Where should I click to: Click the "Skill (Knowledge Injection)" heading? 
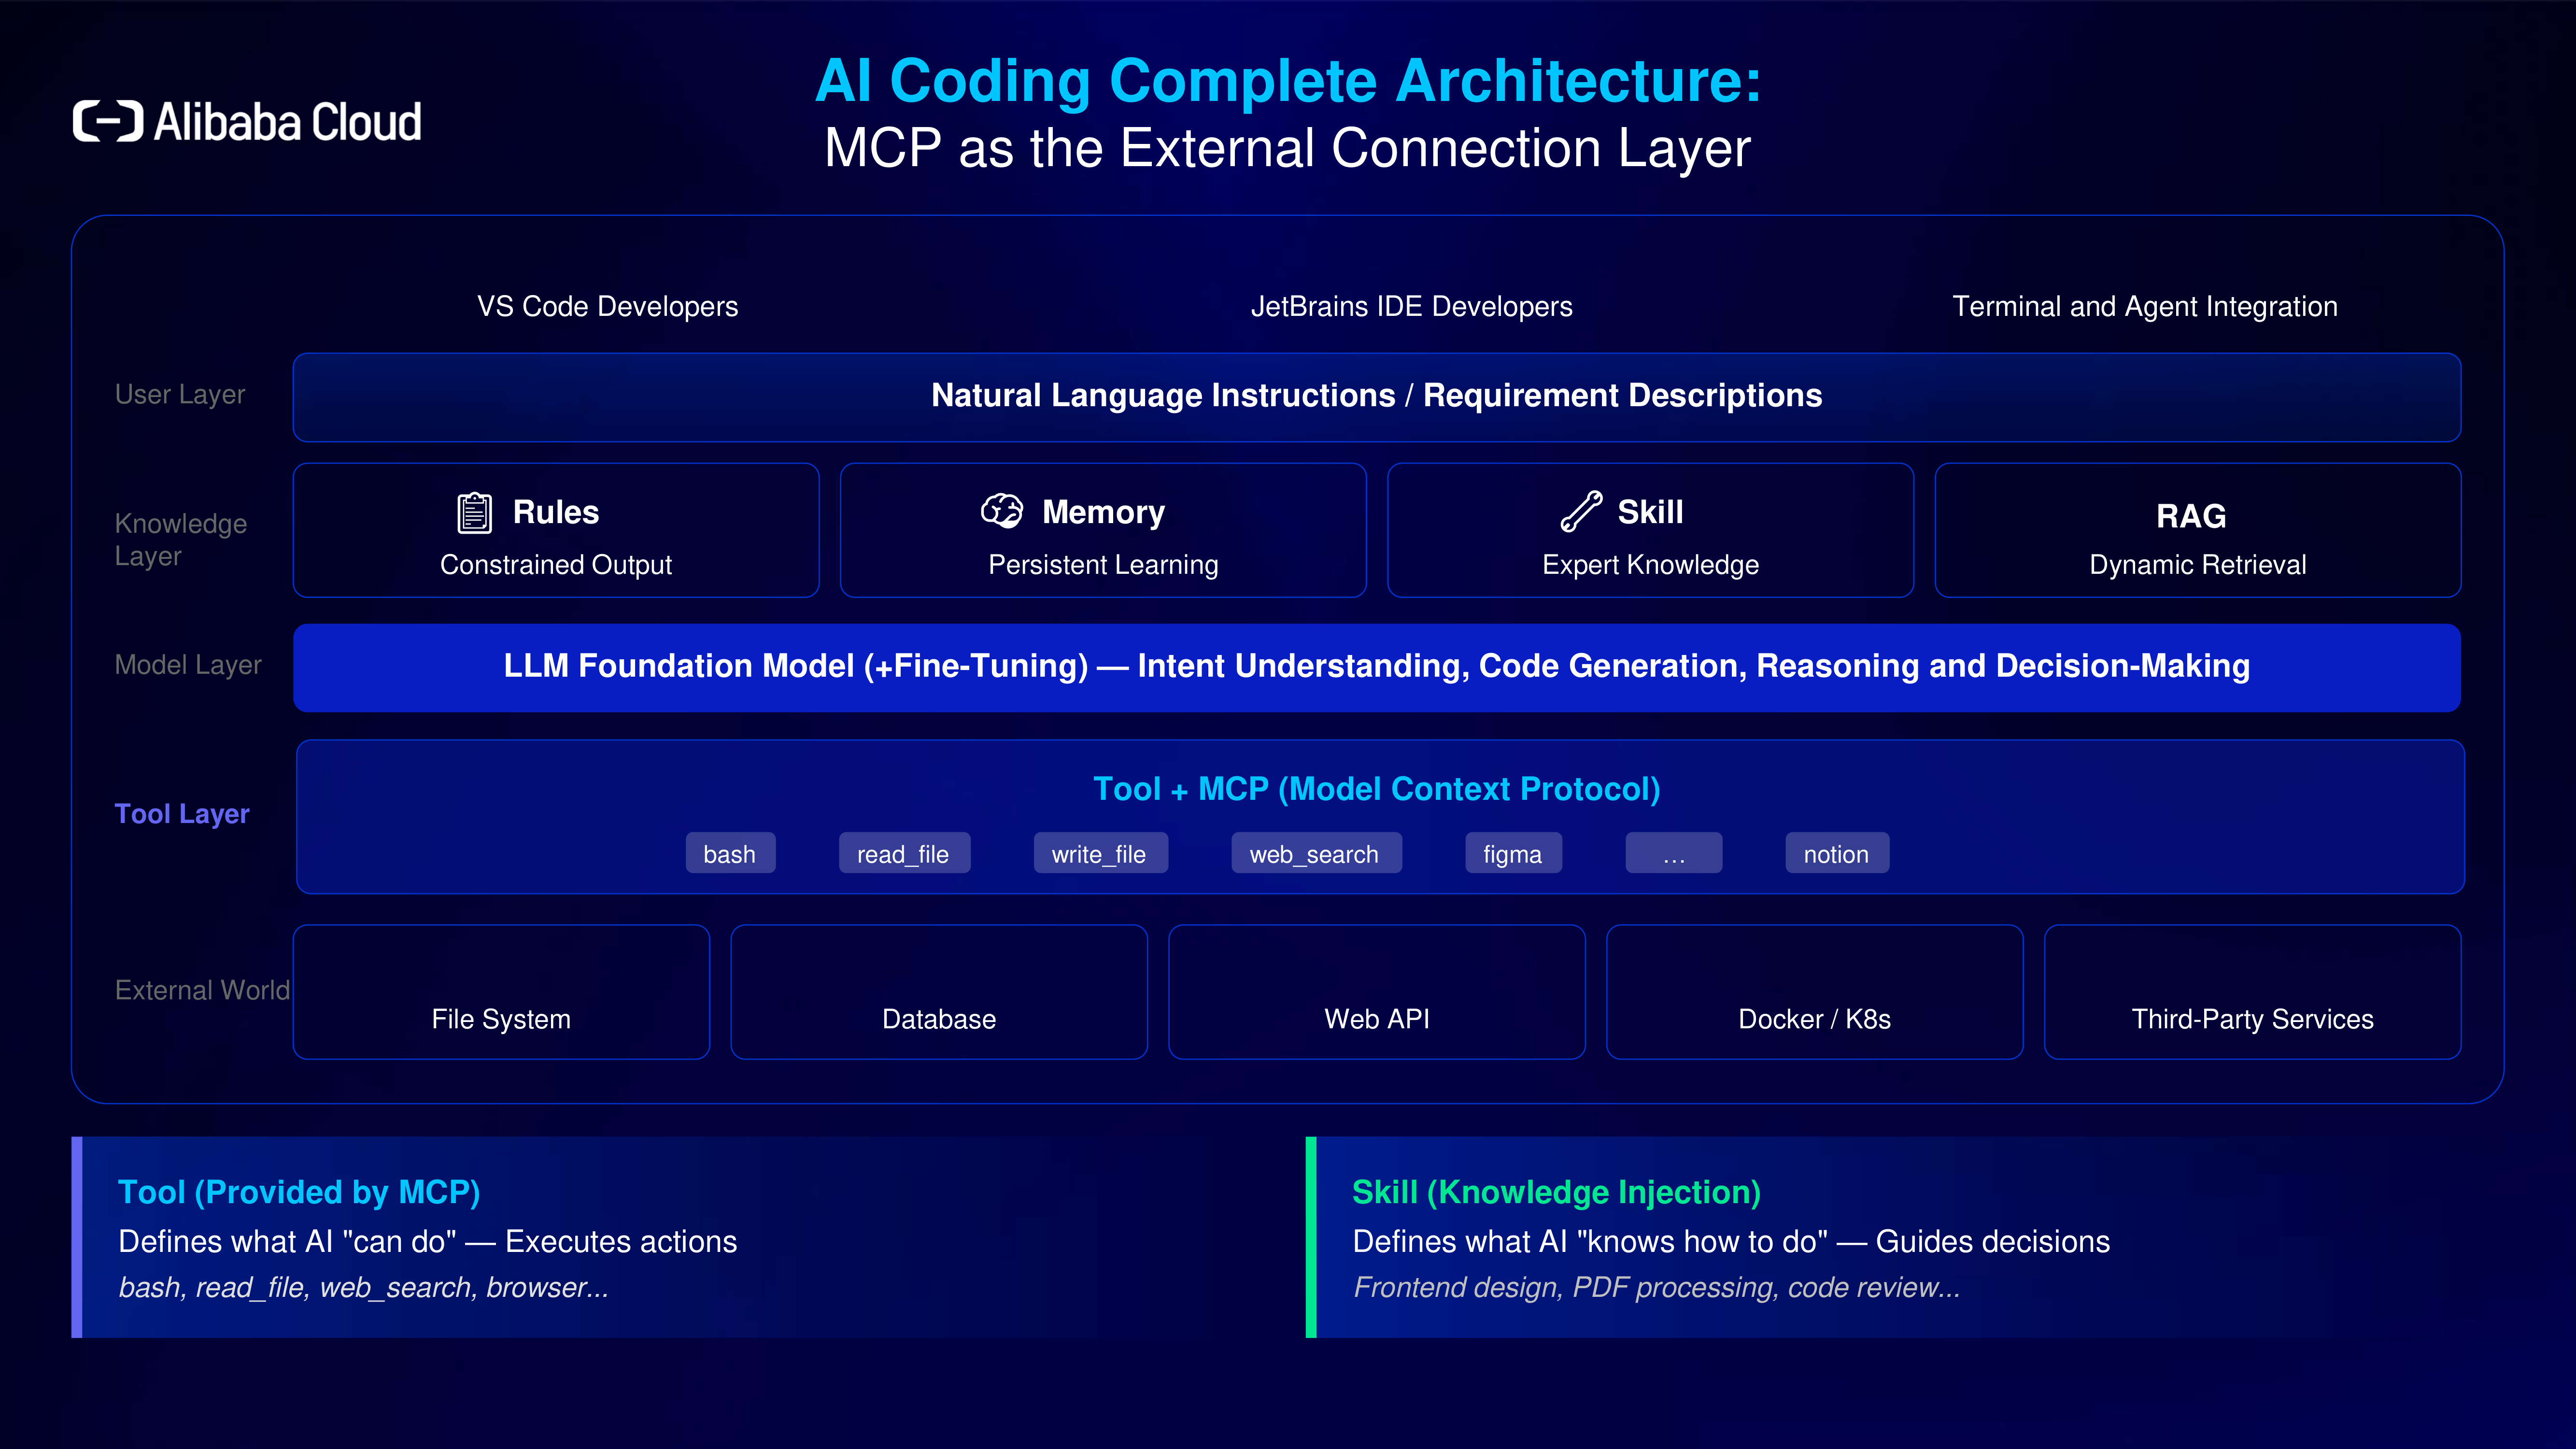pos(1556,1192)
